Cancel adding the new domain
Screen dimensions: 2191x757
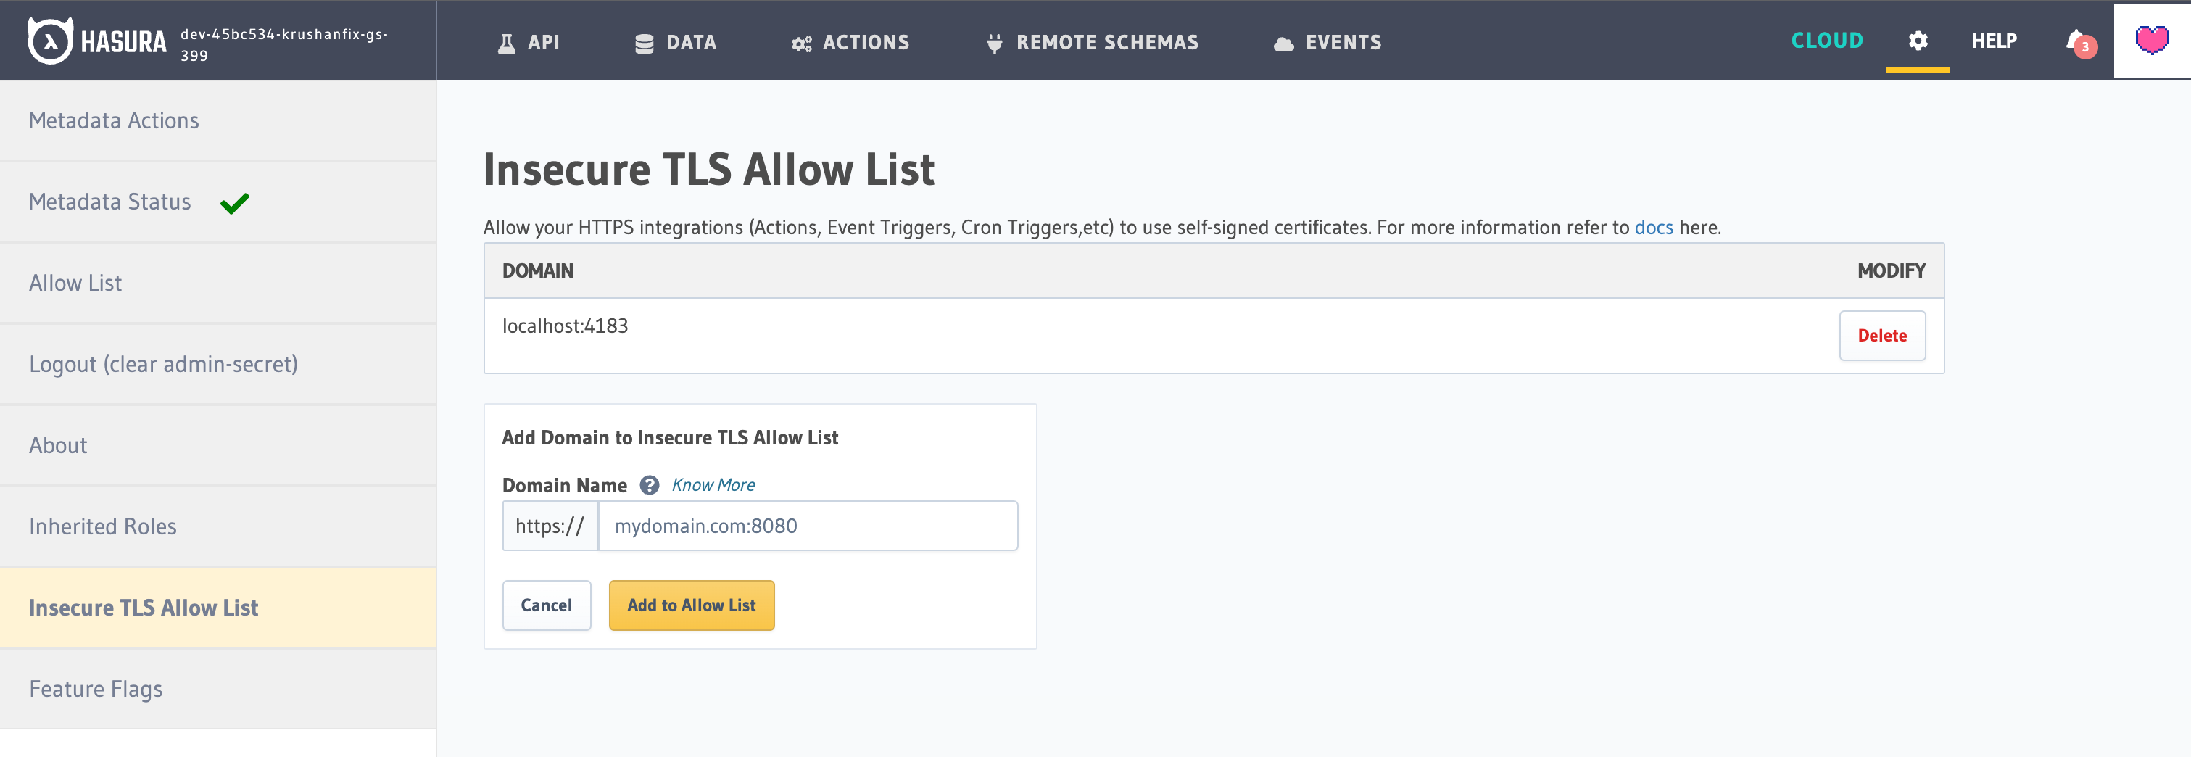point(547,605)
